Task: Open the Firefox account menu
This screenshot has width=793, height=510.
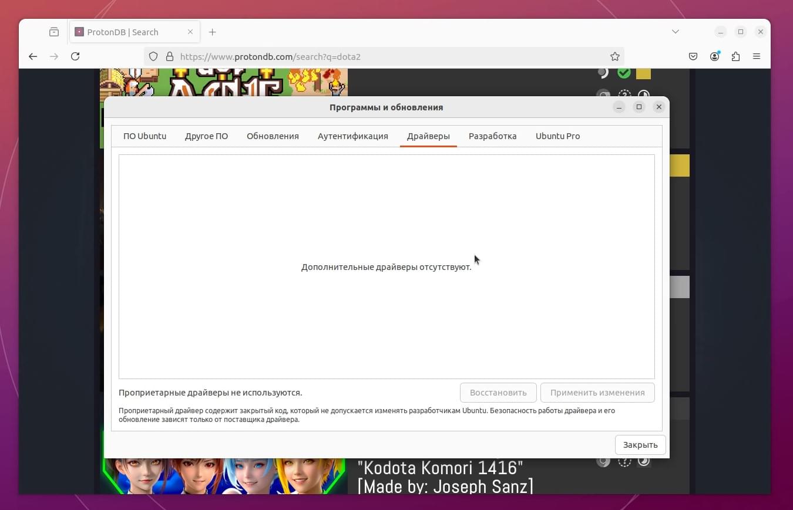Action: (714, 56)
